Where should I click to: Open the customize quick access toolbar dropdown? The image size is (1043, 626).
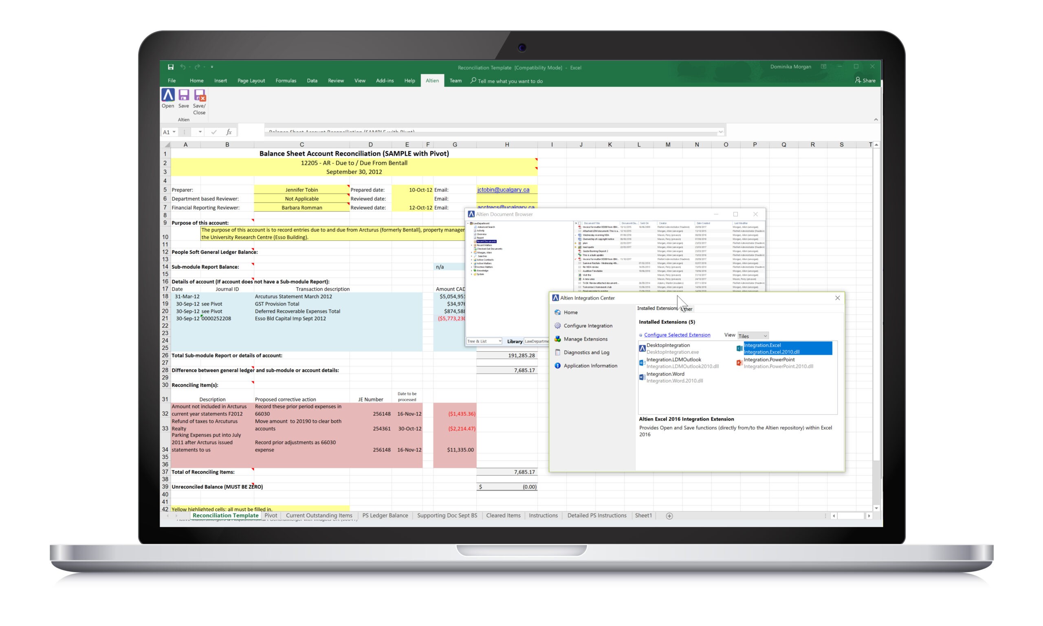(212, 67)
